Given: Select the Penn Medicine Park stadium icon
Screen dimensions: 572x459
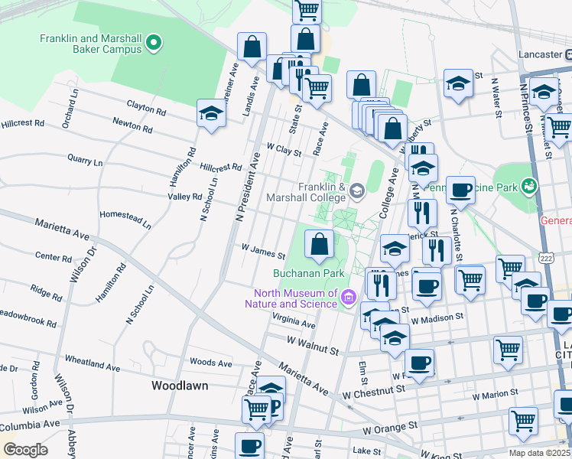Looking at the screenshot, I should [x=530, y=186].
